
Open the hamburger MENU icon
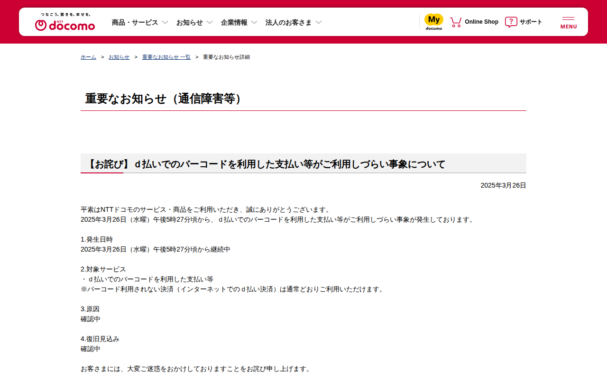569,22
